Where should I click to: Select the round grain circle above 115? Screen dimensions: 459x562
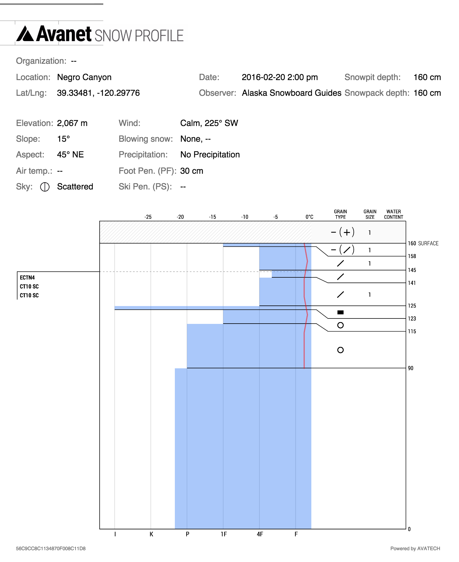click(x=340, y=325)
